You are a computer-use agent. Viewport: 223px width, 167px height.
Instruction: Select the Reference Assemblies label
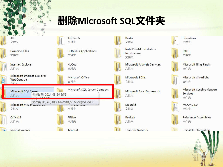coord(197,117)
